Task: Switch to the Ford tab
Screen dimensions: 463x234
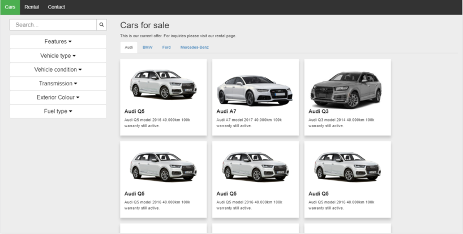Action: click(x=166, y=47)
